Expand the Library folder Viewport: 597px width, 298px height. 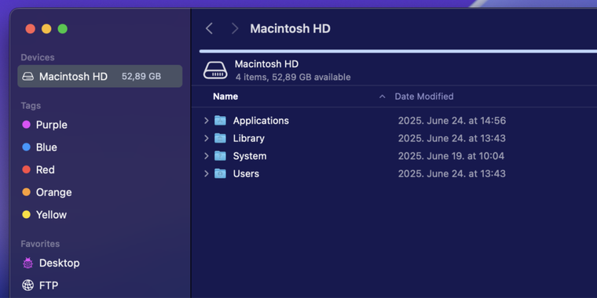point(207,138)
